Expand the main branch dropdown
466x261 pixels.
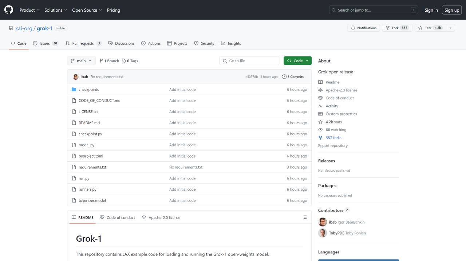[x=81, y=61]
